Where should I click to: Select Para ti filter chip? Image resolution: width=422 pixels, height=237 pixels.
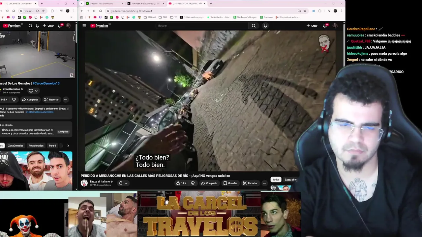[52, 145]
